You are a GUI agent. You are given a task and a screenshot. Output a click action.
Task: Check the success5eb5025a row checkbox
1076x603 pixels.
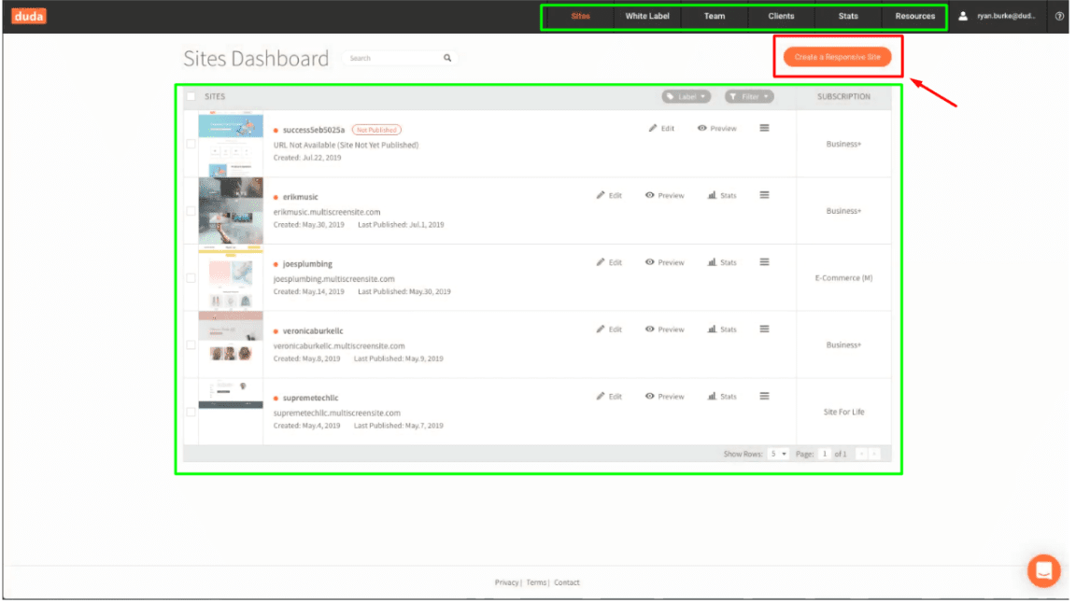tap(192, 145)
